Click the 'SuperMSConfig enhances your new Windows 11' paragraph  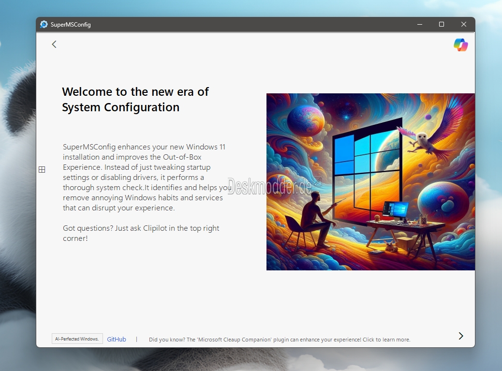point(147,178)
